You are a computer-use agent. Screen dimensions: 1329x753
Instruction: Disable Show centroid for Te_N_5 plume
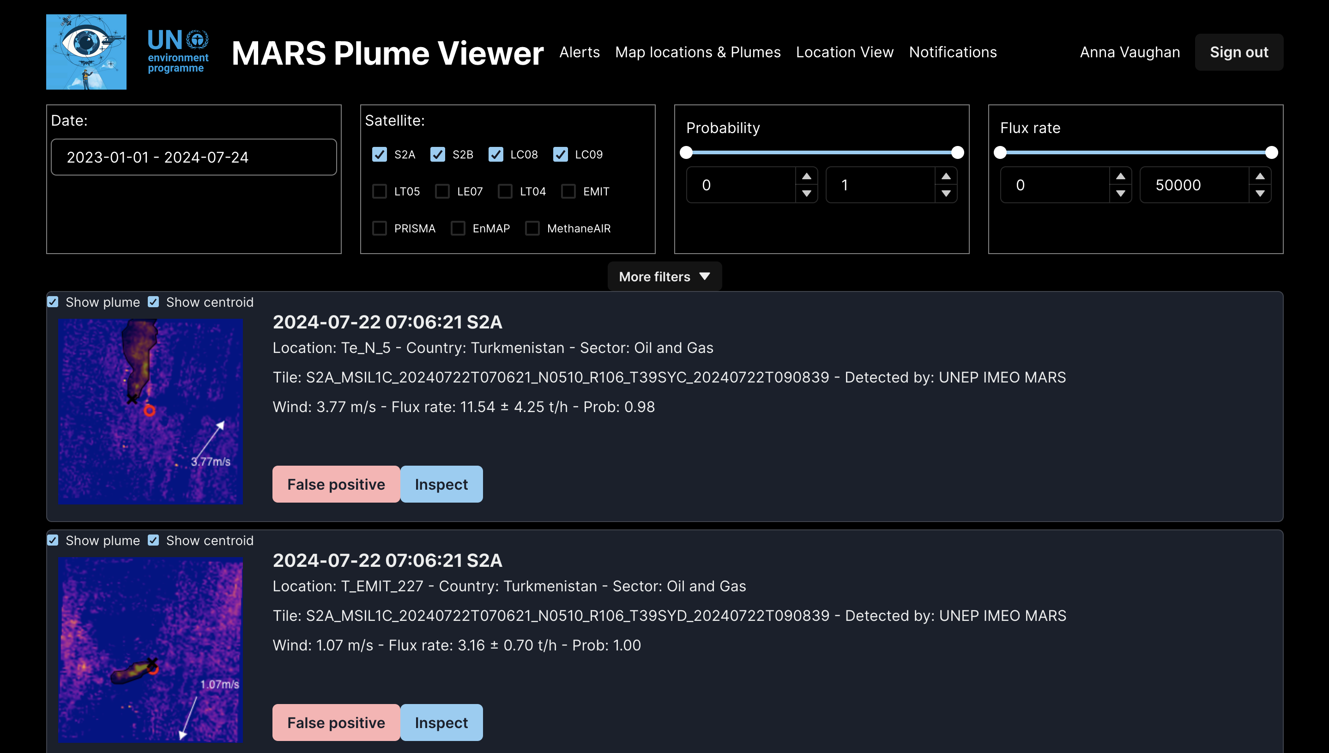tap(153, 302)
